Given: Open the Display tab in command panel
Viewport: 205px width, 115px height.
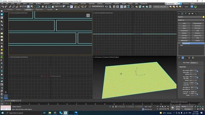Looking at the screenshot, I should point(193,14).
